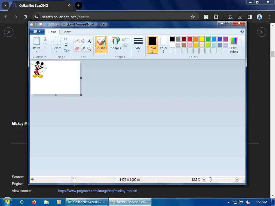275x206 pixels.
Task: Select the Pencil tool in Paint
Action: 77,41
